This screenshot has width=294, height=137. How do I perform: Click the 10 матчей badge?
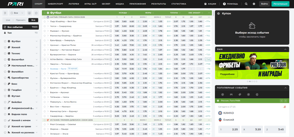(73, 69)
